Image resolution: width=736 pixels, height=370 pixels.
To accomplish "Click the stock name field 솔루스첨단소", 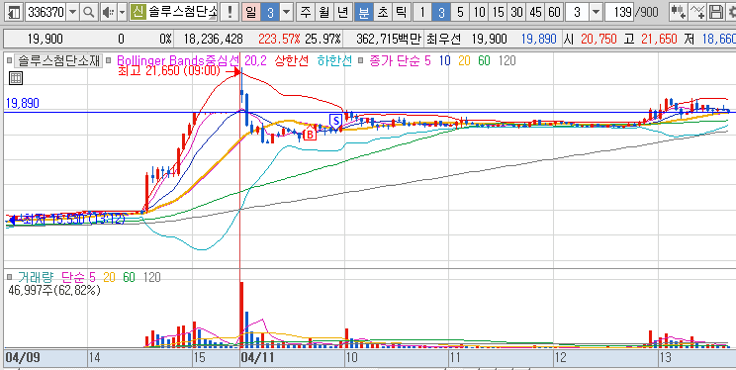I will tap(182, 12).
